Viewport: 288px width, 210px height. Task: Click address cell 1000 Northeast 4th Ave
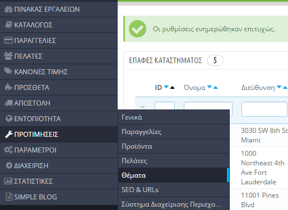263,168
